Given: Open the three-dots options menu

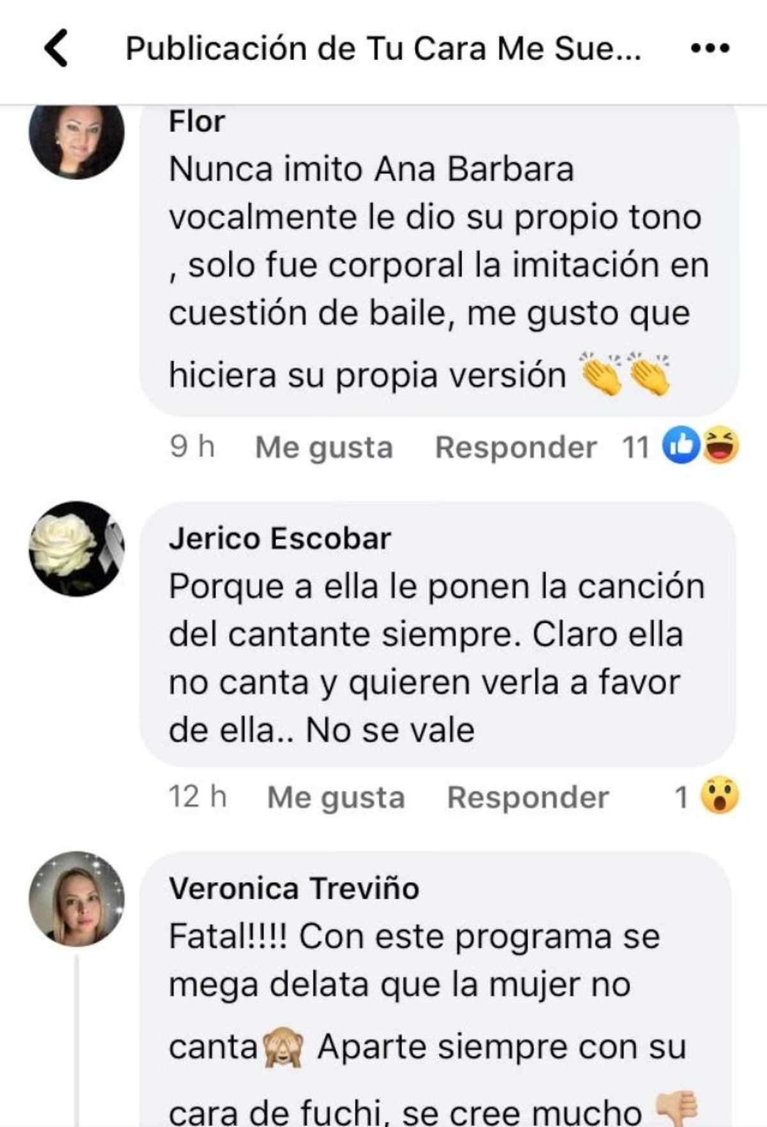Looking at the screenshot, I should [x=710, y=48].
